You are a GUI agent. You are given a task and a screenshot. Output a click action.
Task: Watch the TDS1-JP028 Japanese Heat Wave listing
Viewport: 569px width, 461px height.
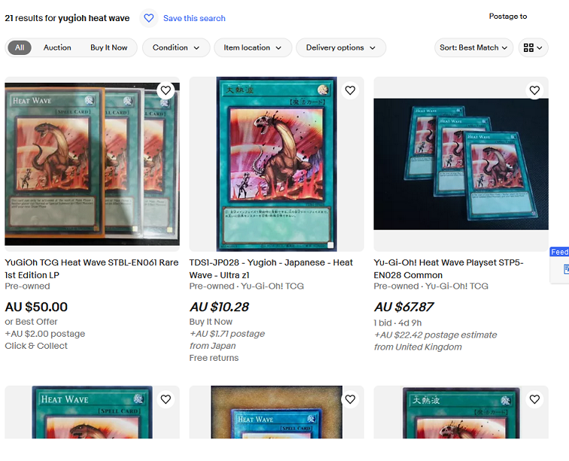coord(350,90)
